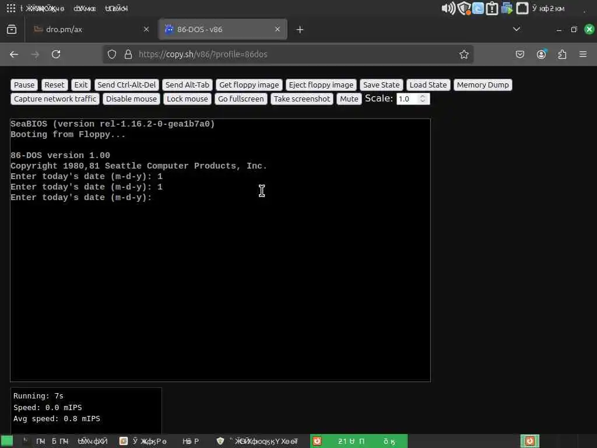Open the Firefox hamburger menu

coord(583,54)
